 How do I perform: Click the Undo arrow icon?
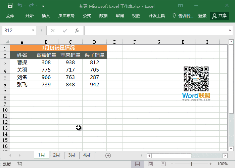coord(19,6)
